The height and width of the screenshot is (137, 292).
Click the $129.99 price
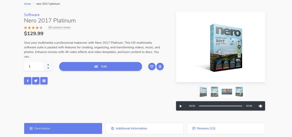pyautogui.click(x=34, y=34)
